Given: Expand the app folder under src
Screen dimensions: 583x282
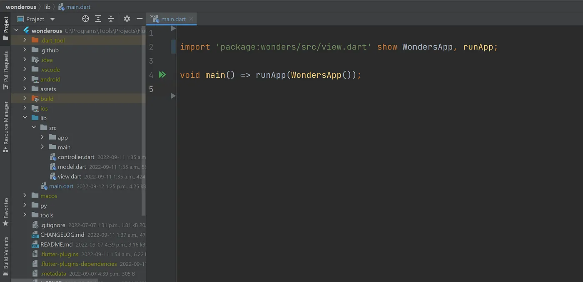Looking at the screenshot, I should (x=42, y=137).
